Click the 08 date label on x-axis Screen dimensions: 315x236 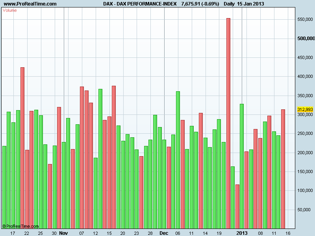260,233
